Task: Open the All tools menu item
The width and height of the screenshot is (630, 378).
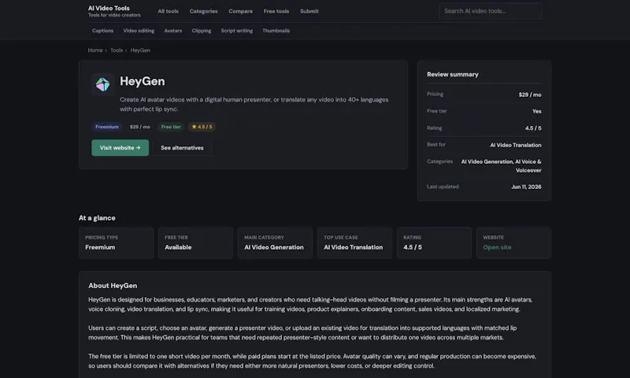Action: [168, 11]
